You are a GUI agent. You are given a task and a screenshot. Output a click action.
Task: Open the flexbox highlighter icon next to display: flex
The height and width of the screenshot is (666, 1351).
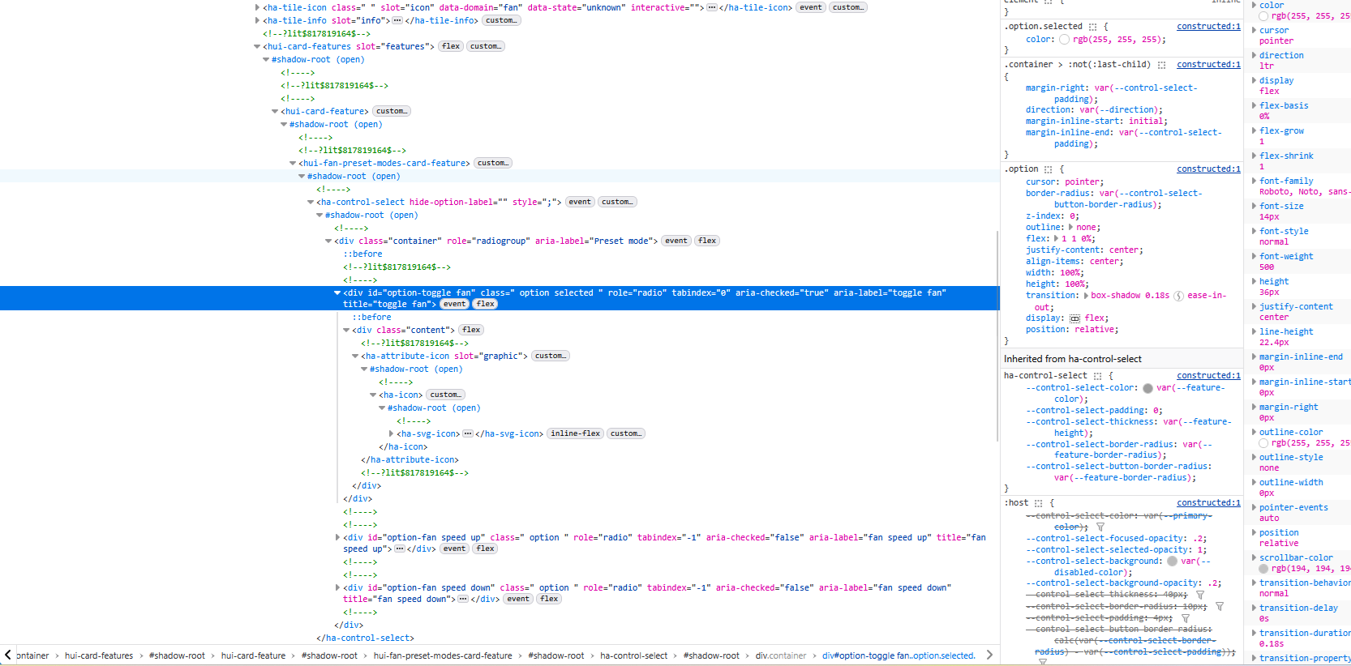[1074, 318]
